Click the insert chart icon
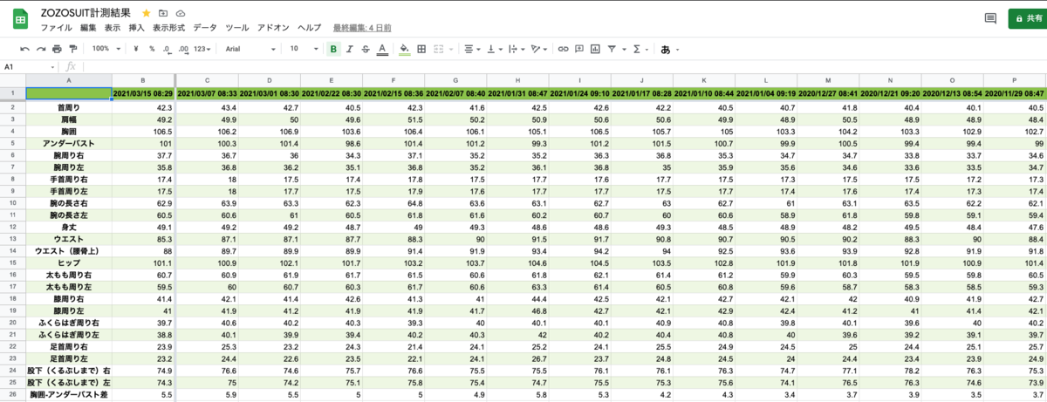 [595, 49]
